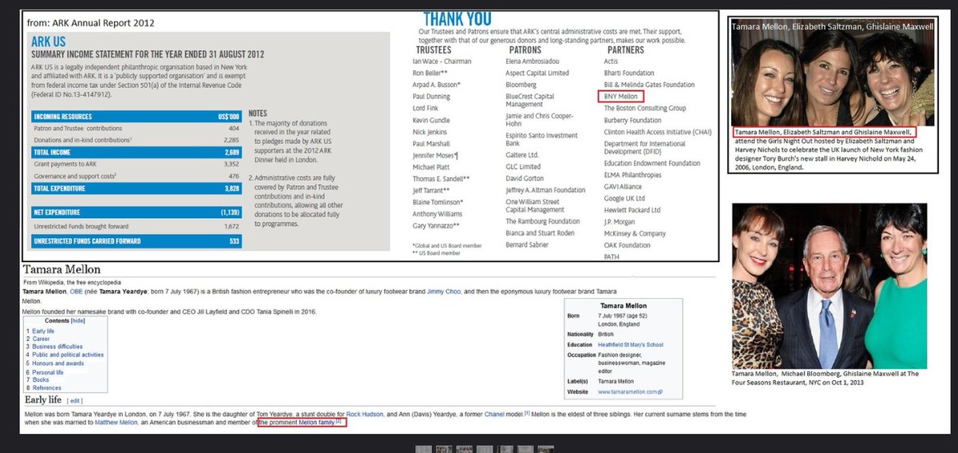
Task: Click GAVI Alliance partner entry
Action: (623, 186)
